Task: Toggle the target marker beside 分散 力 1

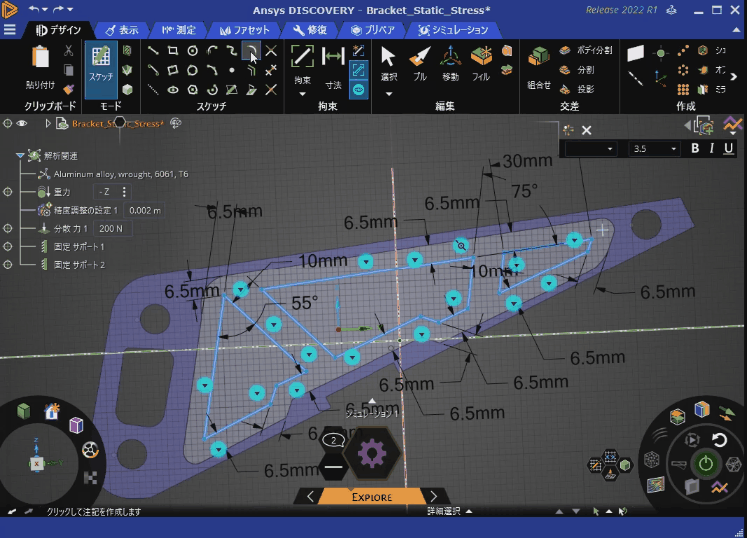Action: 8,228
